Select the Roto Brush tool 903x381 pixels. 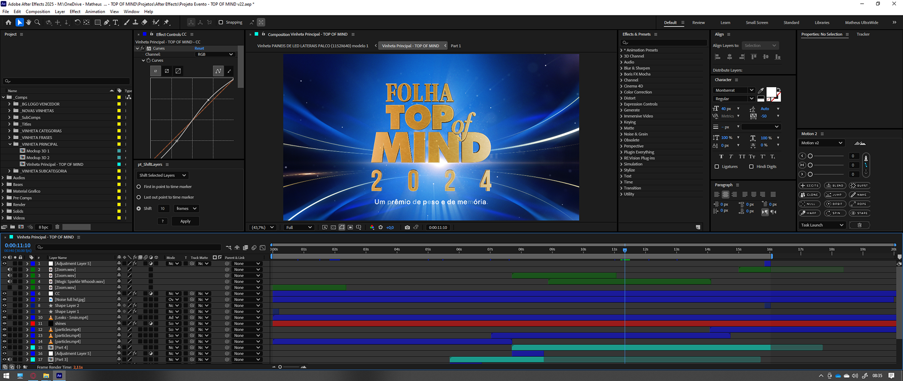coord(156,22)
